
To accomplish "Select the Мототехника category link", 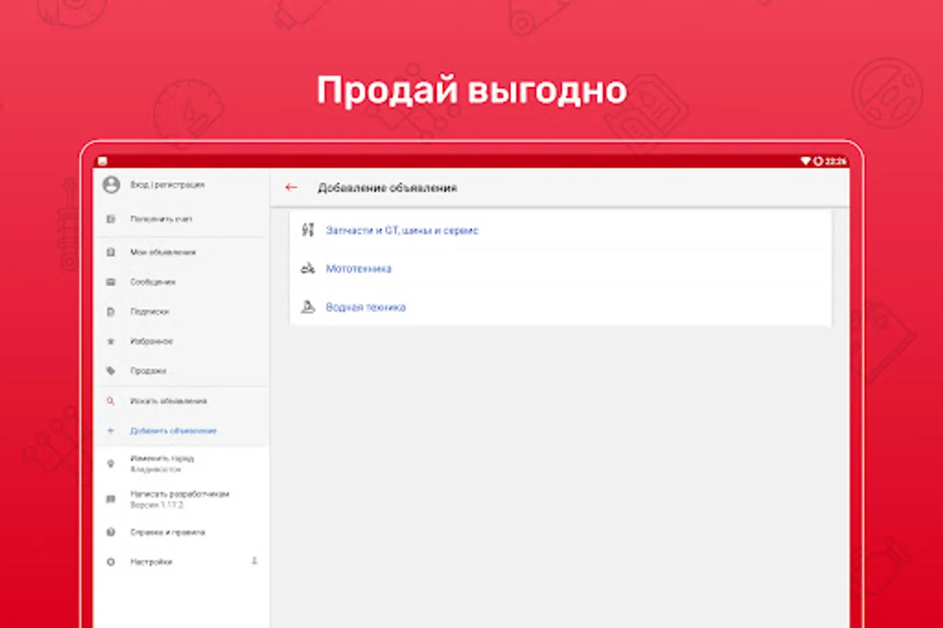I will tap(358, 269).
